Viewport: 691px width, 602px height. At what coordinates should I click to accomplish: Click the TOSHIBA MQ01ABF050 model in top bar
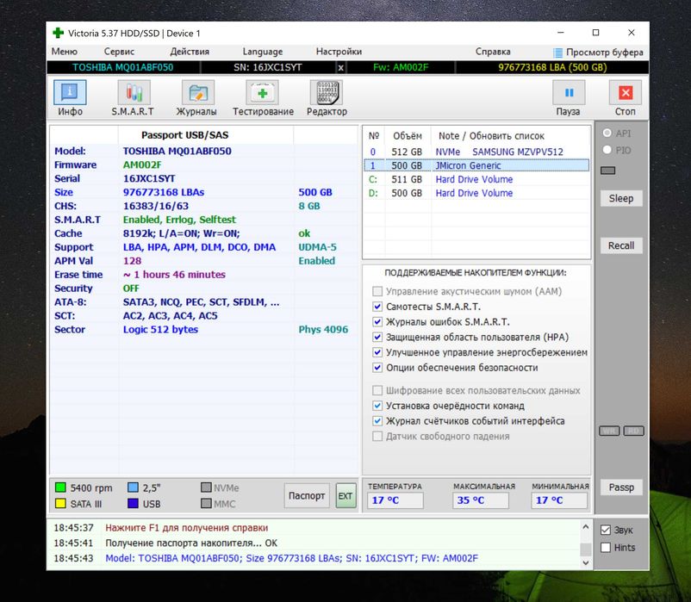click(x=123, y=67)
